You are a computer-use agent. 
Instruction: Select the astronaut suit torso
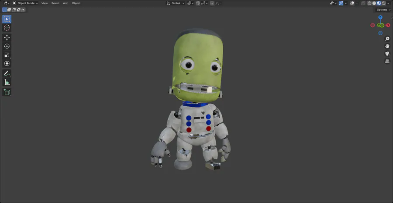[x=198, y=122]
